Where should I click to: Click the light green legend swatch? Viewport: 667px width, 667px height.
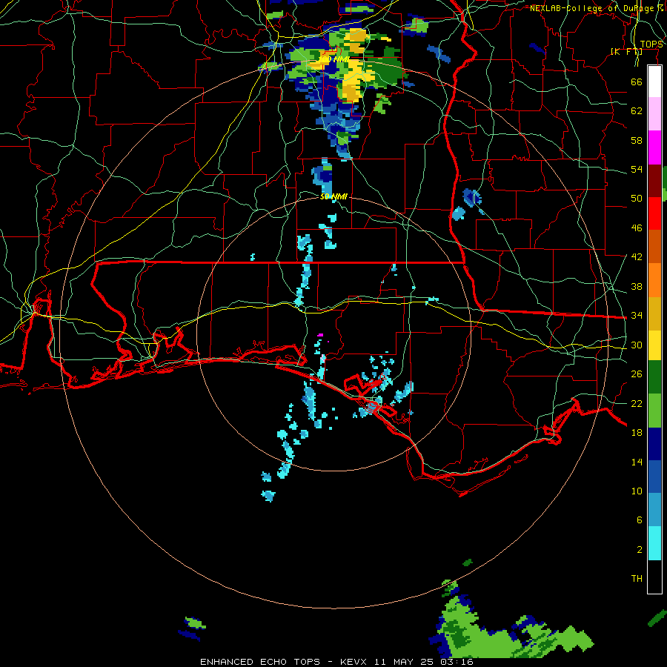(654, 411)
